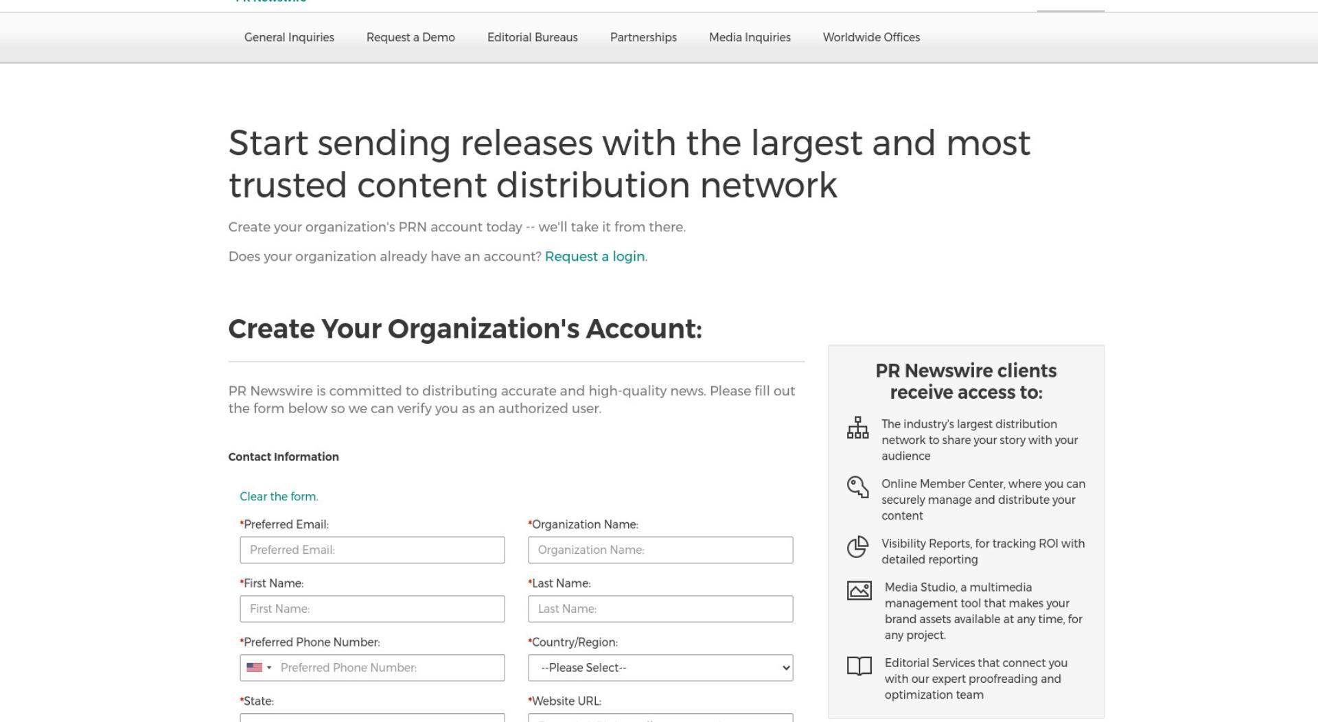
Task: Click the State field label
Action: tap(257, 701)
